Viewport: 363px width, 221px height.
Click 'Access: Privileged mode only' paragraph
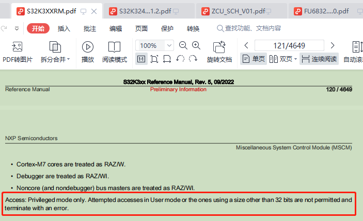(178, 204)
